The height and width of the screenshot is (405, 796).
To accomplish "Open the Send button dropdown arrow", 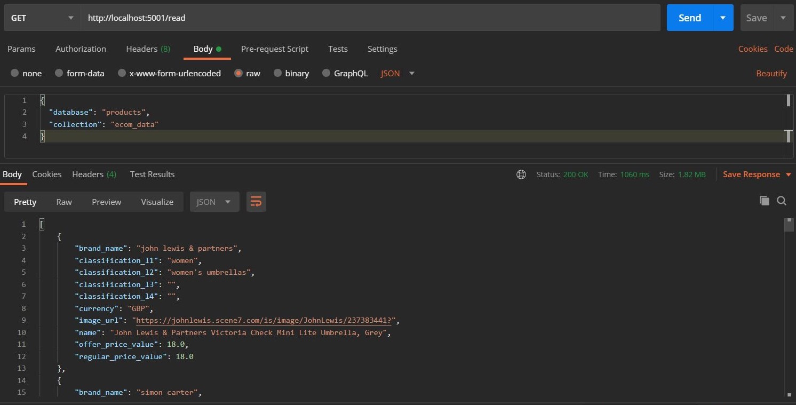I will click(723, 18).
